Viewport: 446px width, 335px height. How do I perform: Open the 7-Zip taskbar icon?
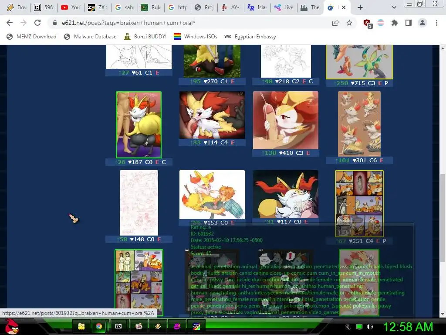point(118,326)
